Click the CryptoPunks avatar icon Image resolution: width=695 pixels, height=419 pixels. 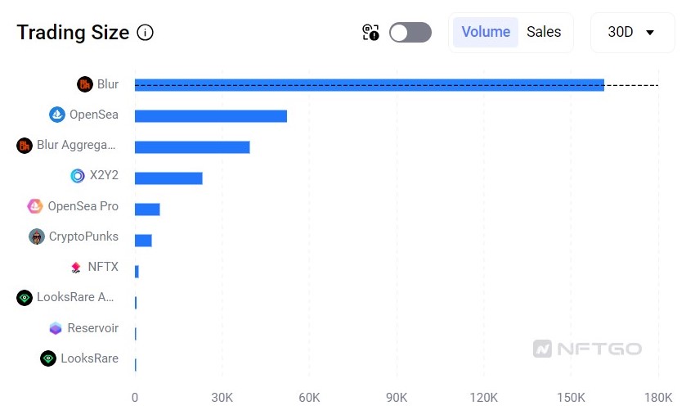[37, 237]
